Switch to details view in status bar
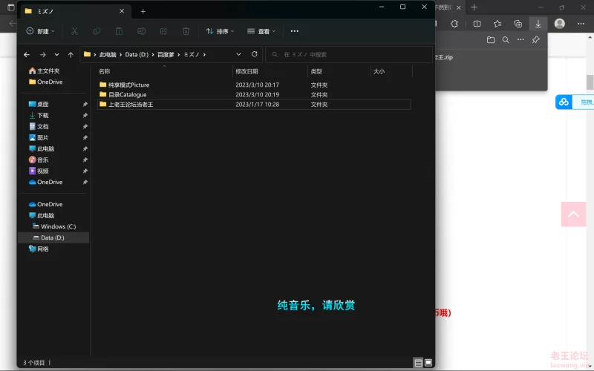This screenshot has width=594, height=371. click(x=419, y=363)
